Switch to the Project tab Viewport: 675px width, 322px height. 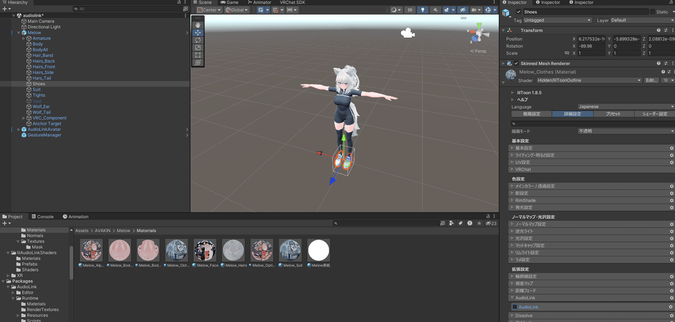tap(13, 217)
